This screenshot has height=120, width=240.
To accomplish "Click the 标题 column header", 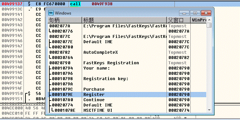I will 124,20.
